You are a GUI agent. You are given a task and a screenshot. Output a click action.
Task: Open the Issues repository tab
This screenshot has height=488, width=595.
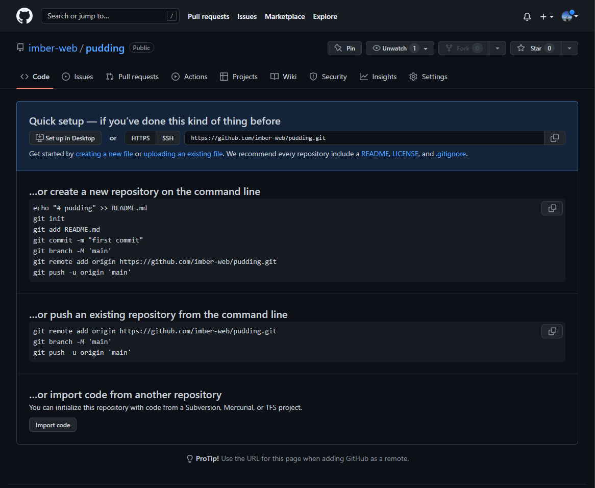78,77
